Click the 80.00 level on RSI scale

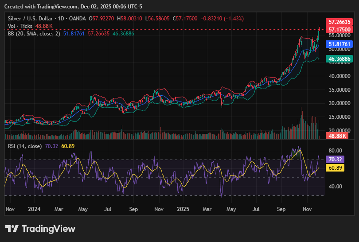click(335, 150)
